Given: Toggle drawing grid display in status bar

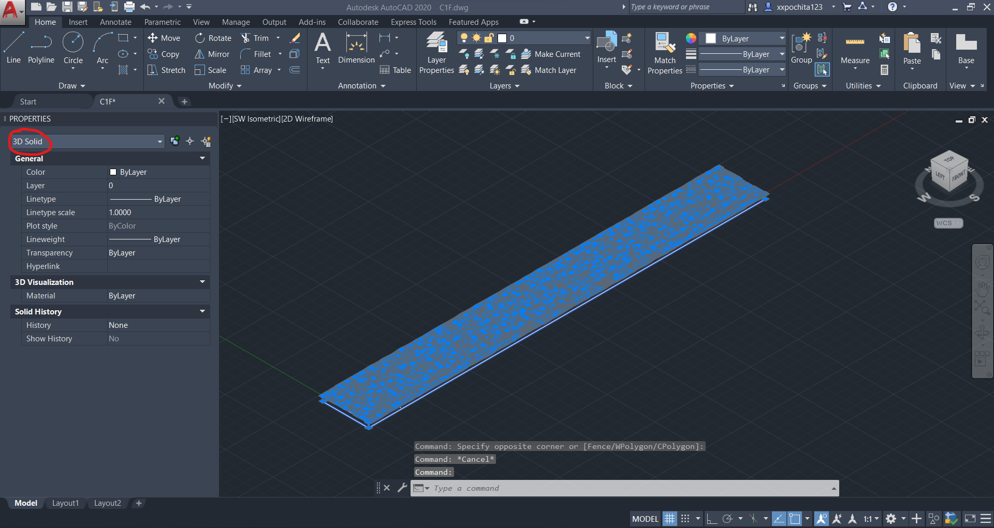Looking at the screenshot, I should [x=670, y=518].
